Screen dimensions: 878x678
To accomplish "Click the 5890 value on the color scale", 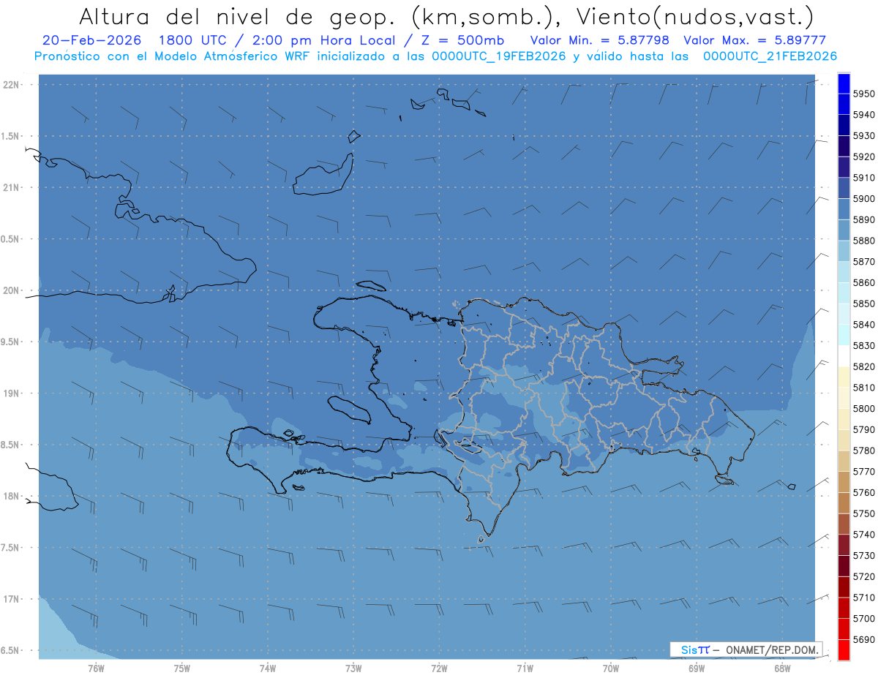I will [863, 220].
